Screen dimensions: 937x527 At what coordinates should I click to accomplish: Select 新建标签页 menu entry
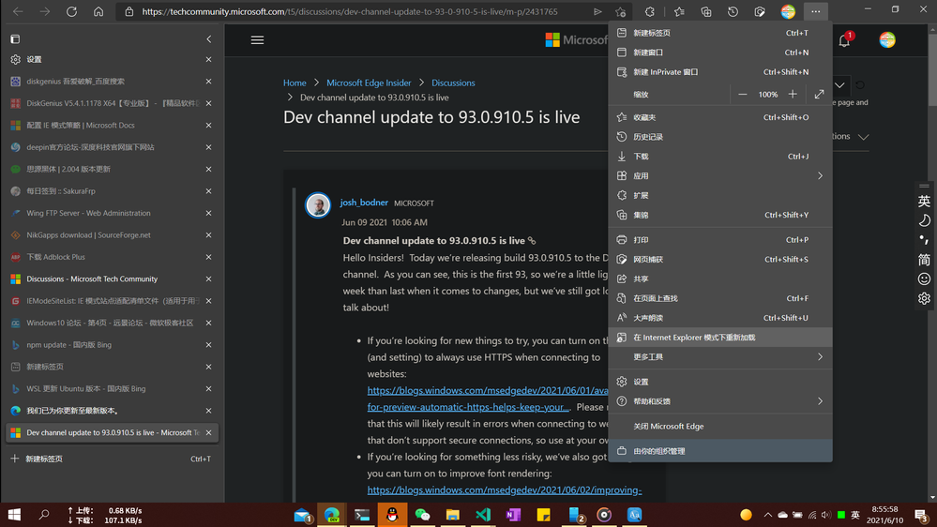(x=720, y=33)
